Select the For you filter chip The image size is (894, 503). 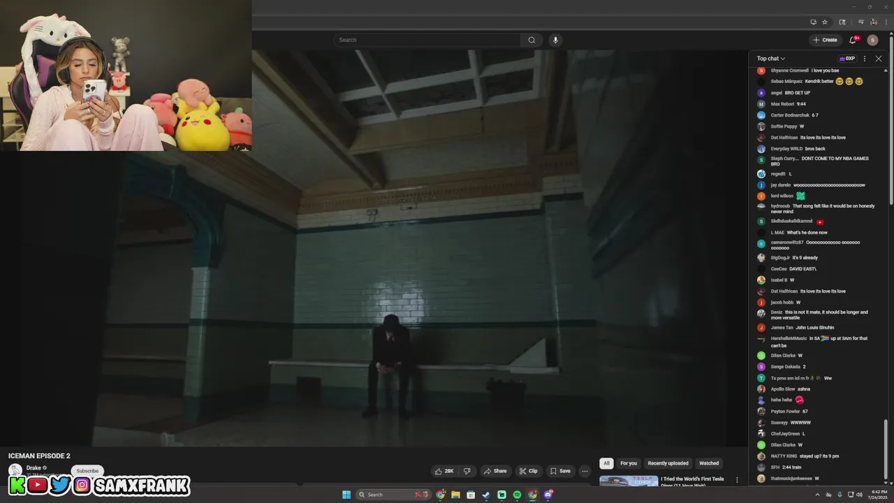(x=629, y=463)
